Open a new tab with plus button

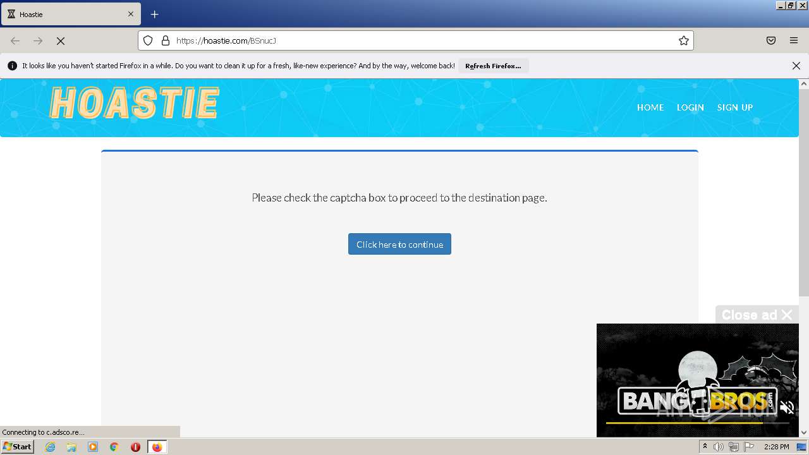(x=154, y=14)
